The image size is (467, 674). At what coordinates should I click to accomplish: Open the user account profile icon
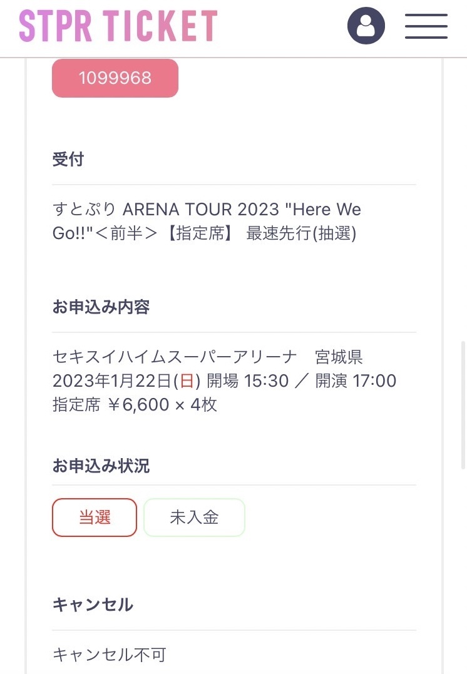tap(366, 26)
